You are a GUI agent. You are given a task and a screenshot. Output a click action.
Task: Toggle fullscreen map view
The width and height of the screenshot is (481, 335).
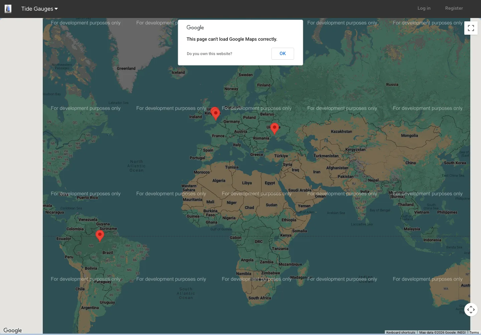tap(471, 28)
